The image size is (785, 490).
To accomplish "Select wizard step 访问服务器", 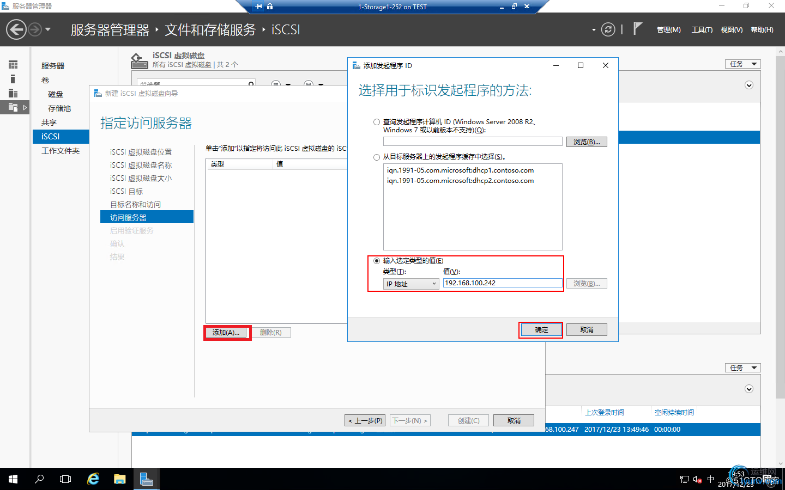I will point(147,217).
